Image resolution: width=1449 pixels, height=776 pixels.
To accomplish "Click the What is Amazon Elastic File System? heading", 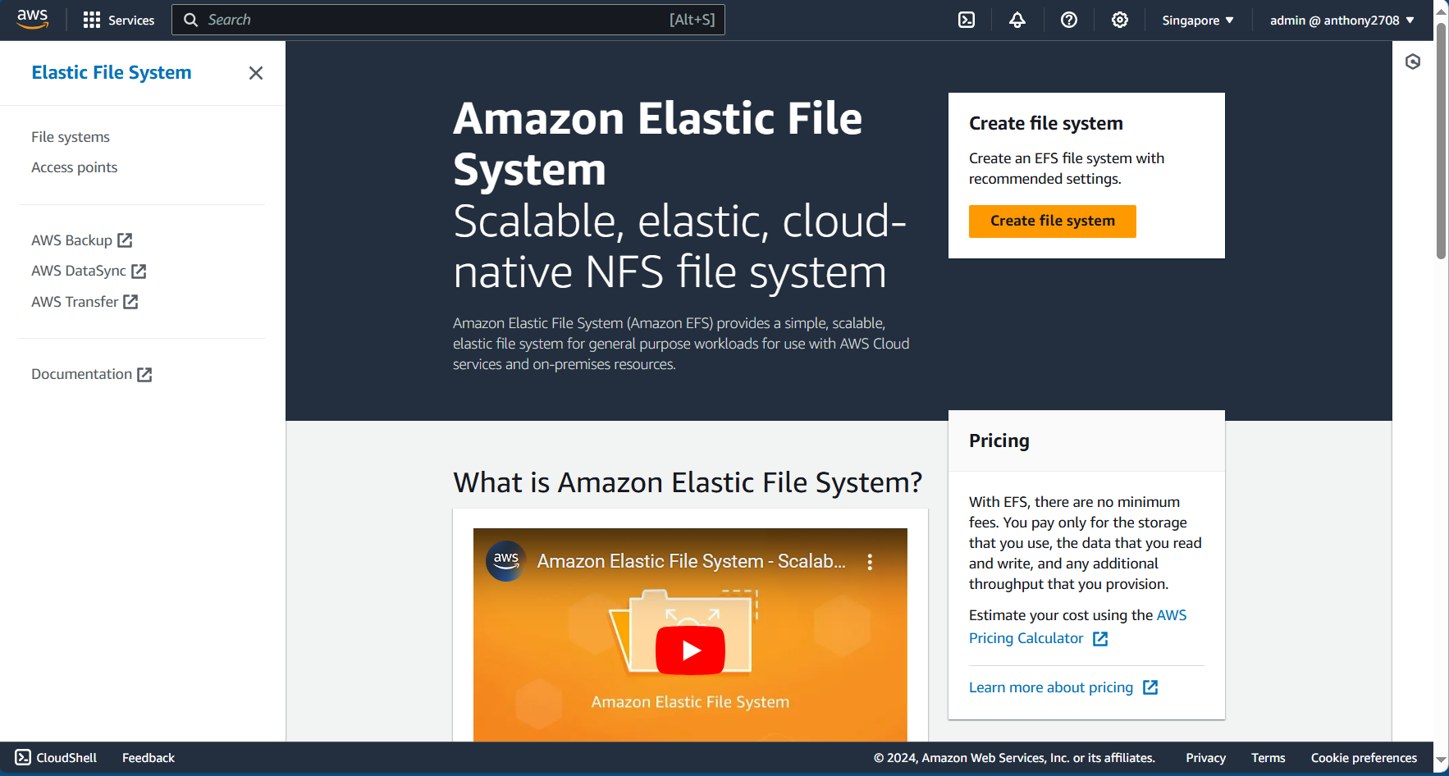I will click(x=688, y=482).
